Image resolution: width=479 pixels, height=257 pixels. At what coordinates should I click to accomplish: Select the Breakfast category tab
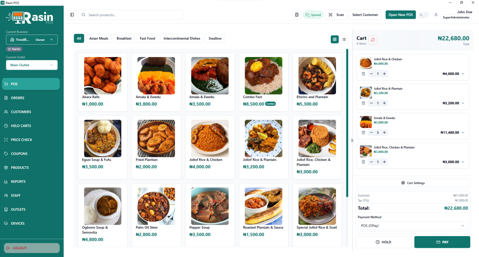tap(124, 38)
